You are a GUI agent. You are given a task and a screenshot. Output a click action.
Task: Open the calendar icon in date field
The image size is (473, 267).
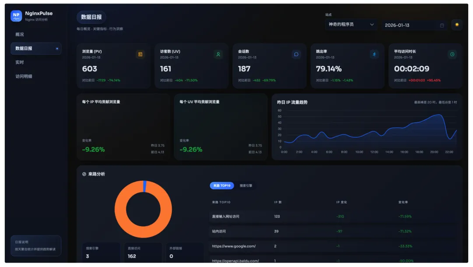pos(442,25)
